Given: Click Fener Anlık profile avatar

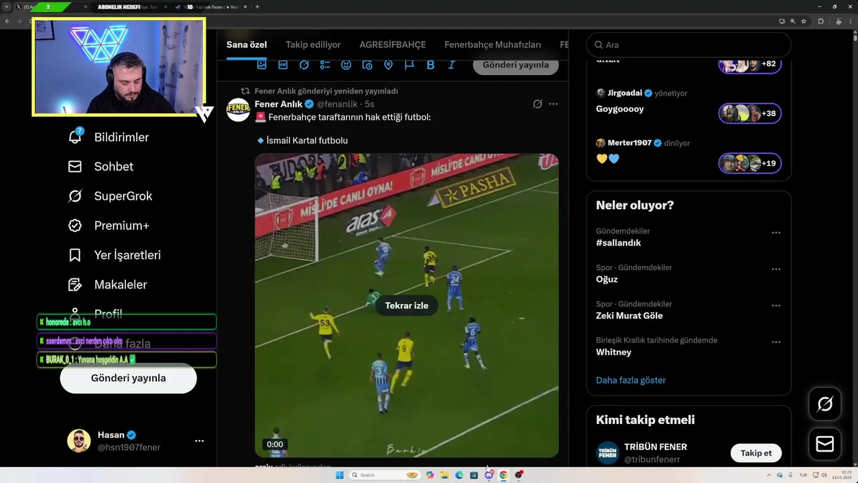Looking at the screenshot, I should pos(238,109).
